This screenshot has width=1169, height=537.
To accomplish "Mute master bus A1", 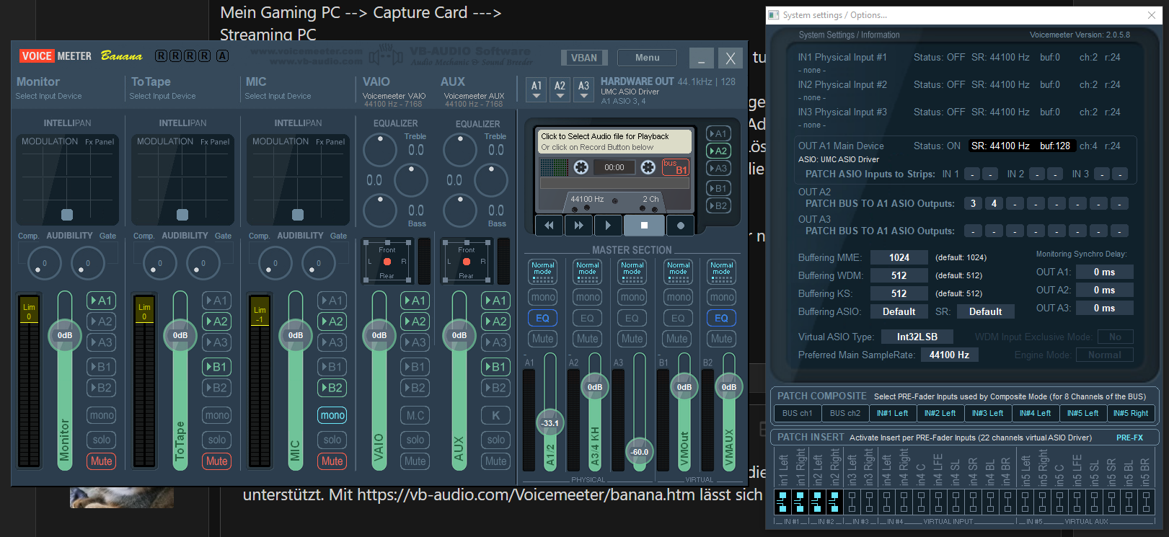I will pos(543,339).
